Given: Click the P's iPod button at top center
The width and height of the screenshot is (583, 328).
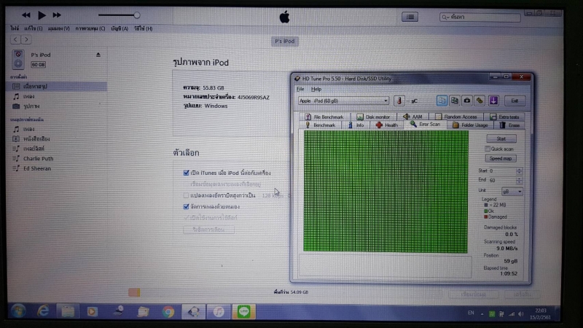Looking at the screenshot, I should [284, 42].
